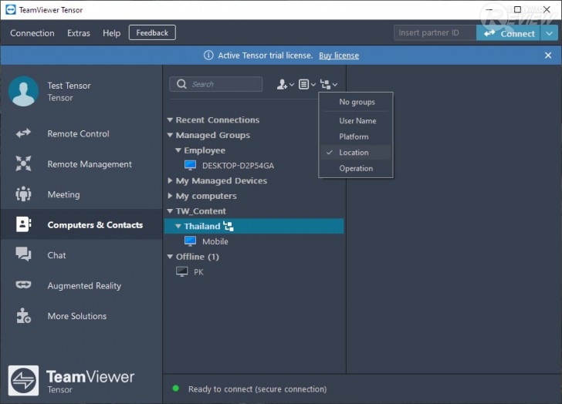
Task: Click 'Ready to connect (secure connection)' status text
Action: [x=257, y=389]
